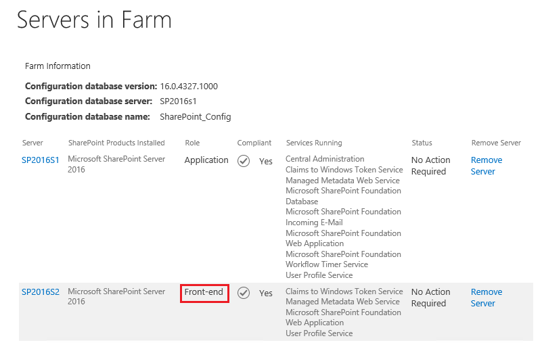Click the Farm Information heading

click(58, 66)
